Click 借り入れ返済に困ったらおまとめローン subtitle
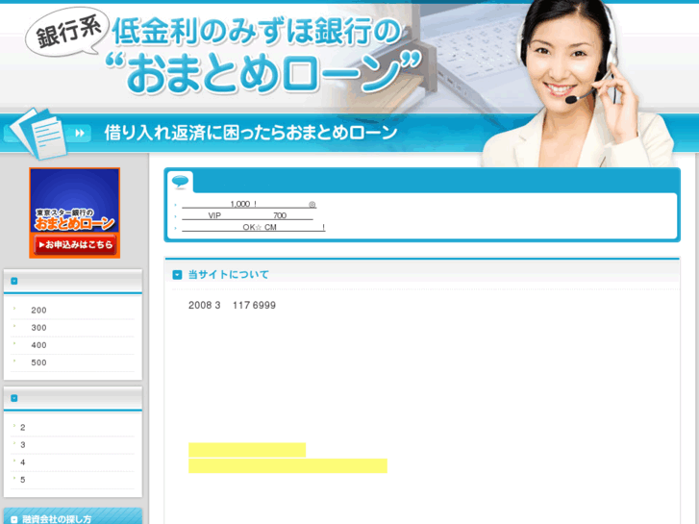The width and height of the screenshot is (699, 524). click(251, 133)
